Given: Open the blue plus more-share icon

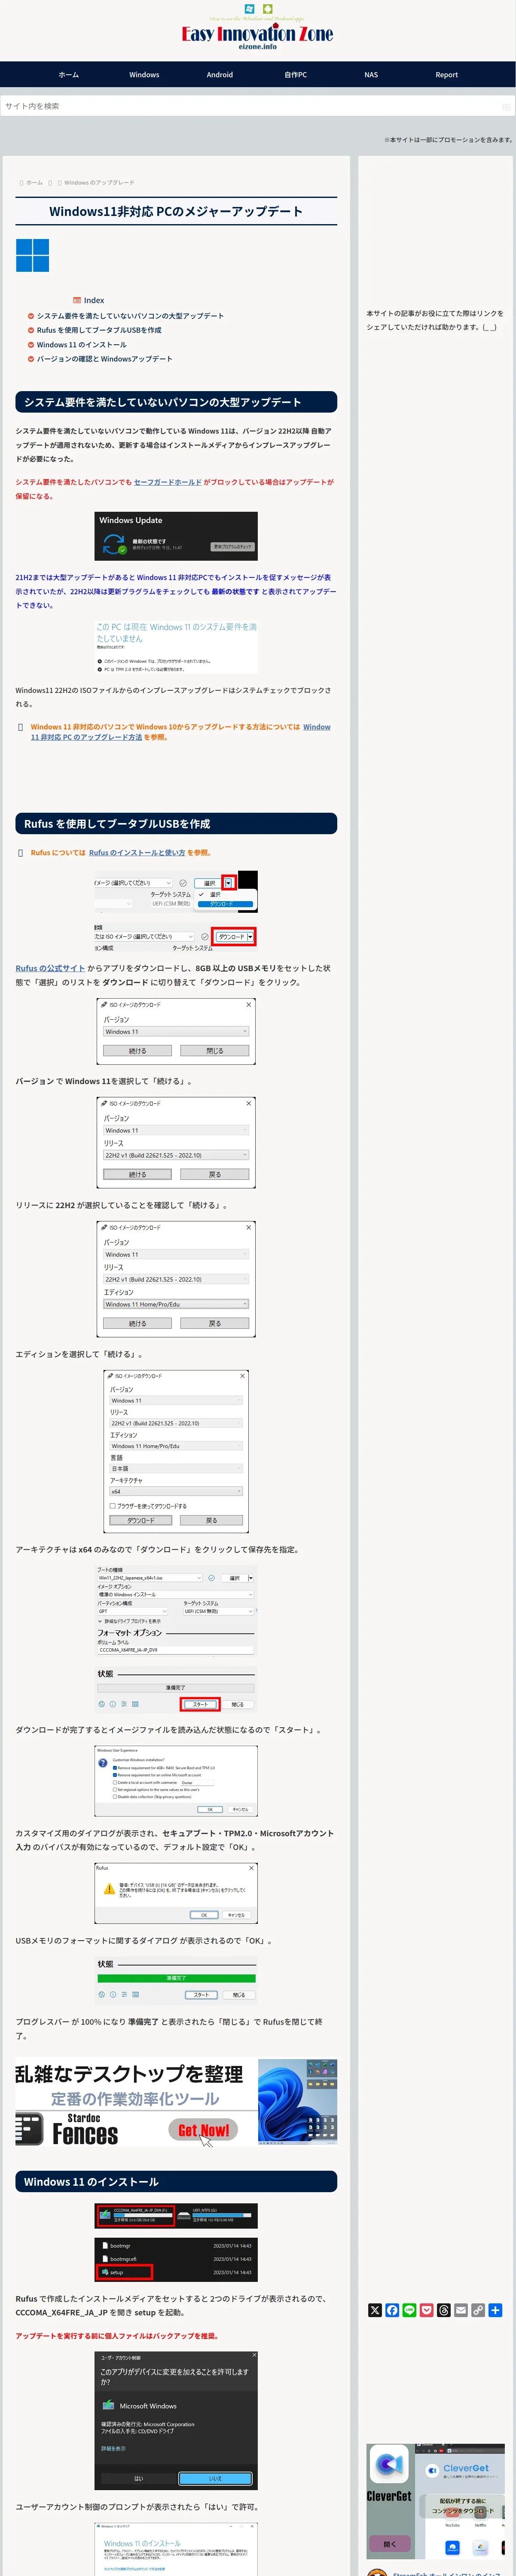Looking at the screenshot, I should pyautogui.click(x=495, y=2310).
